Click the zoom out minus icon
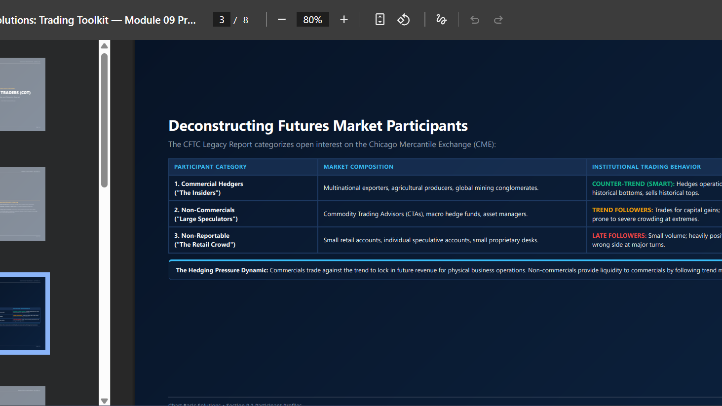The width and height of the screenshot is (722, 406). (282, 20)
